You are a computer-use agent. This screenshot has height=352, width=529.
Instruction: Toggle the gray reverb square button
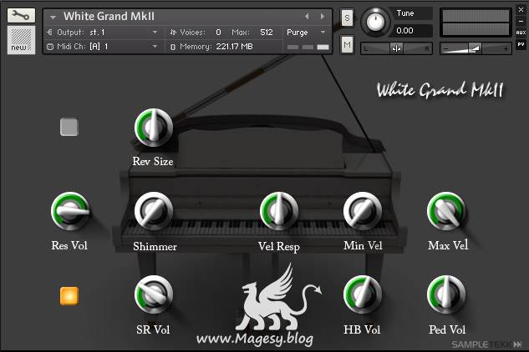pyautogui.click(x=69, y=127)
